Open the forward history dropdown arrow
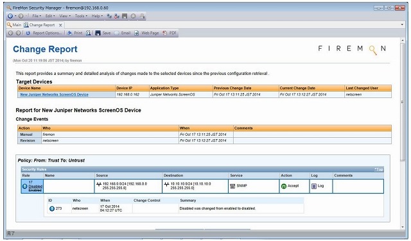Screen dimensions: 411x241 coord(26,16)
